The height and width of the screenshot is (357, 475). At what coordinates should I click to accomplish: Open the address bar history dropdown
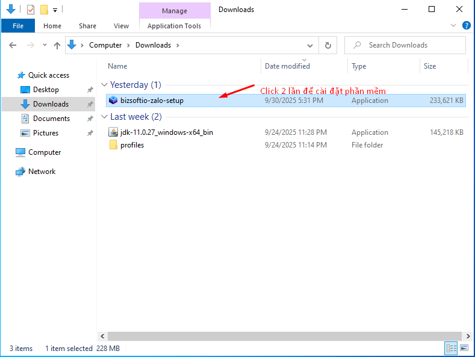click(x=310, y=45)
